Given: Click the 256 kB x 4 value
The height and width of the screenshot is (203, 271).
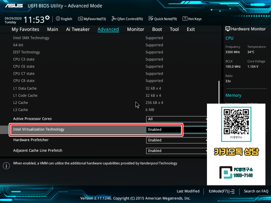Looking at the screenshot, I should tap(154, 103).
